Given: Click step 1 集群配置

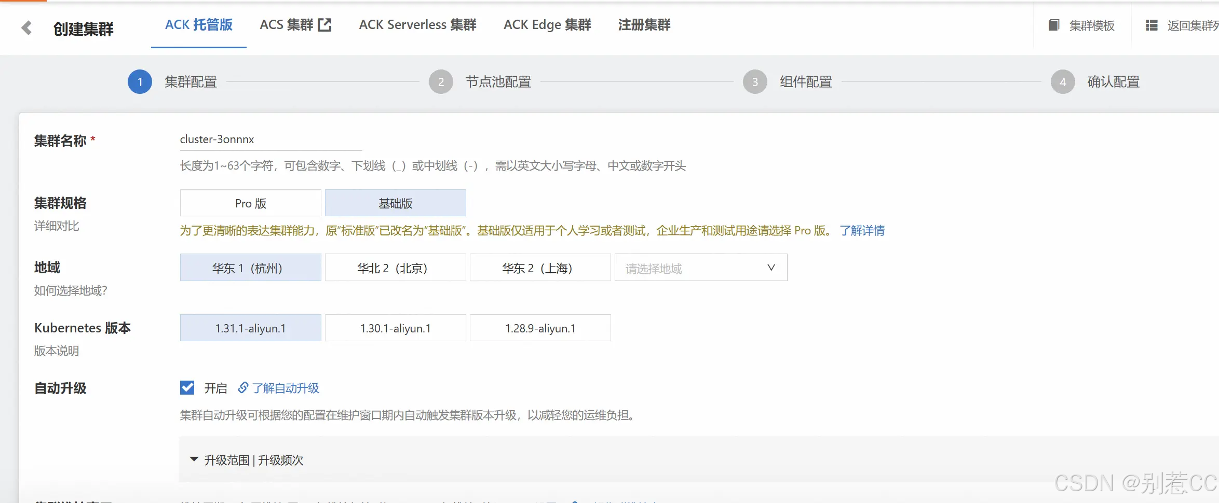Looking at the screenshot, I should (x=172, y=82).
